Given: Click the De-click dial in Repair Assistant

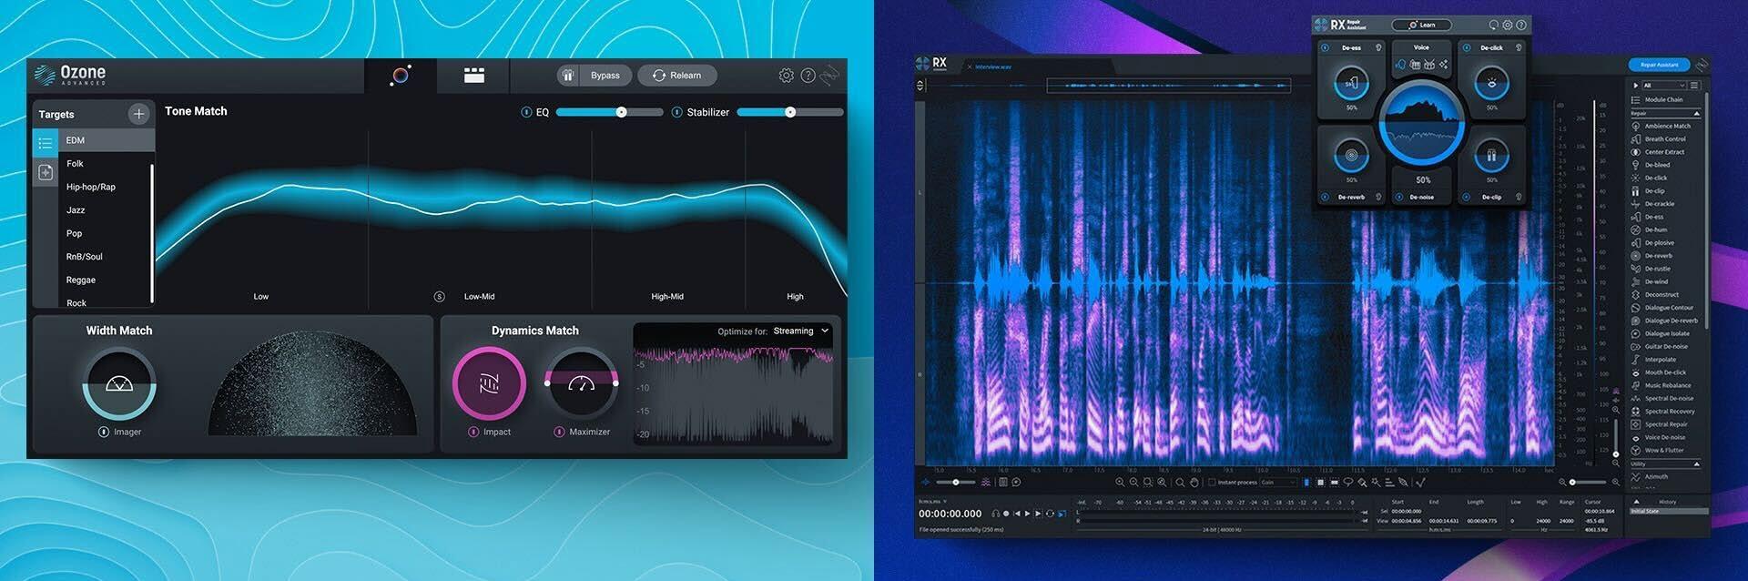Looking at the screenshot, I should [1491, 83].
